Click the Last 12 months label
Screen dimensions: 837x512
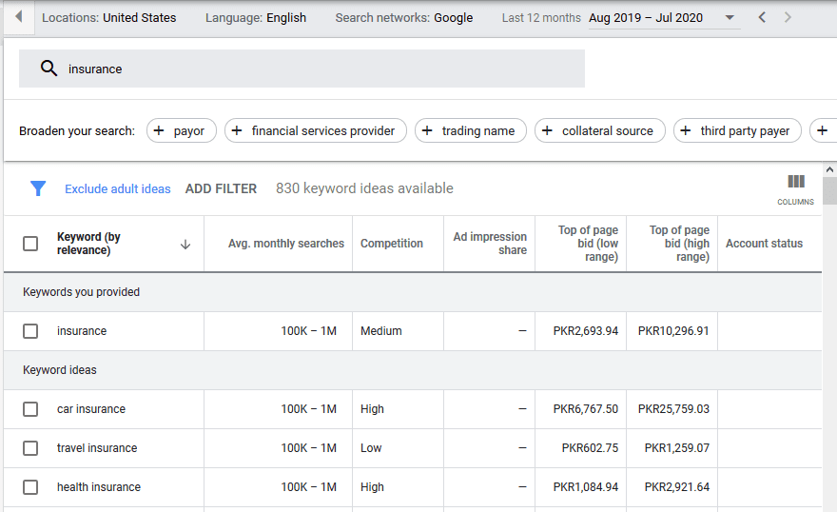[x=541, y=18]
